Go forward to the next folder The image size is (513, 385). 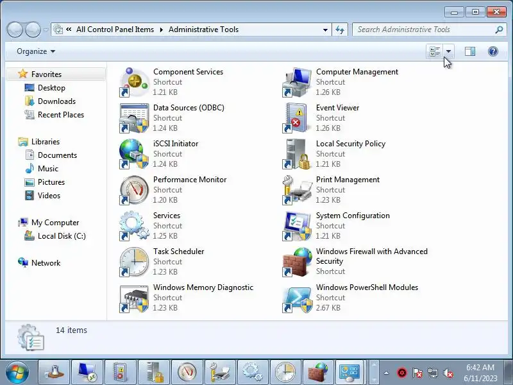coord(33,30)
